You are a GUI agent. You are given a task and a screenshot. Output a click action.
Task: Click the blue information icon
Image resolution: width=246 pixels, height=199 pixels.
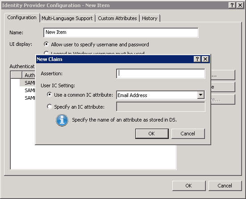62,120
